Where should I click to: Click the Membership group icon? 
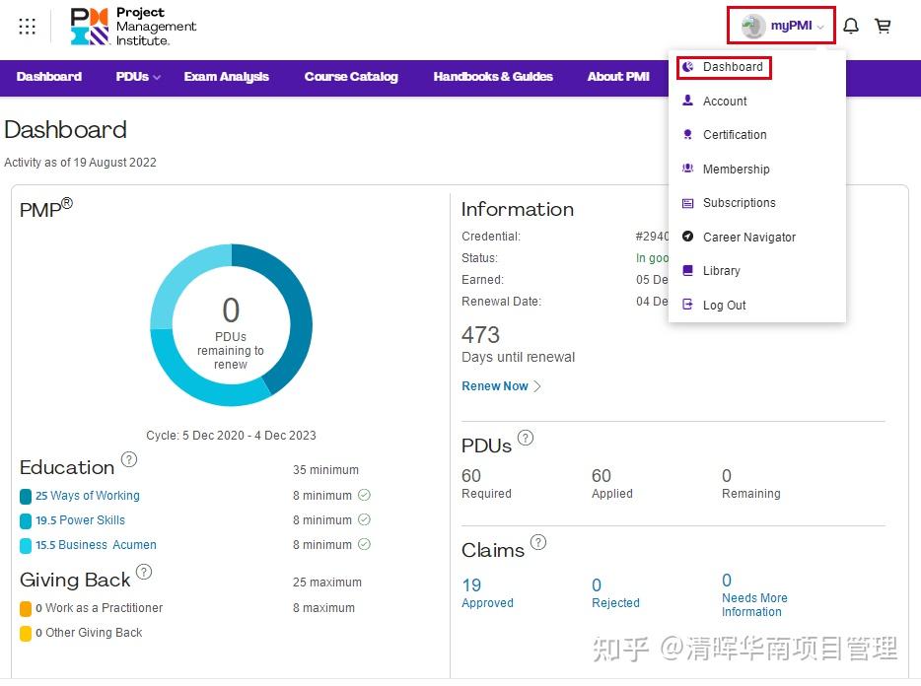coord(688,169)
